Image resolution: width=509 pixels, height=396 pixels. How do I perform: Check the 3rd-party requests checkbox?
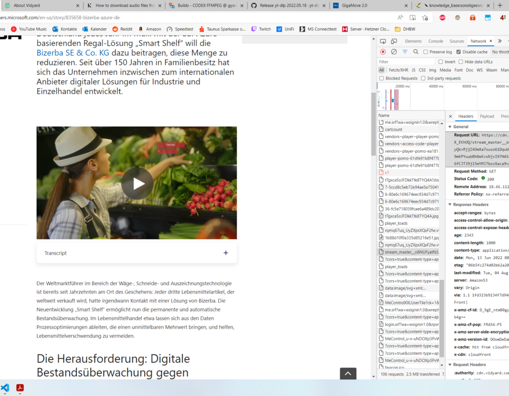(423, 78)
